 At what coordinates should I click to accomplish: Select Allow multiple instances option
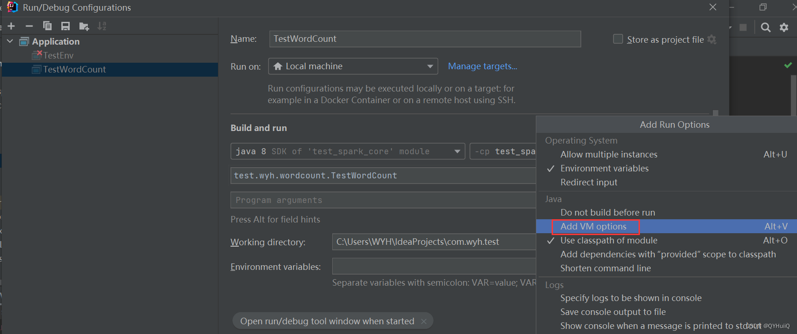tap(666, 154)
